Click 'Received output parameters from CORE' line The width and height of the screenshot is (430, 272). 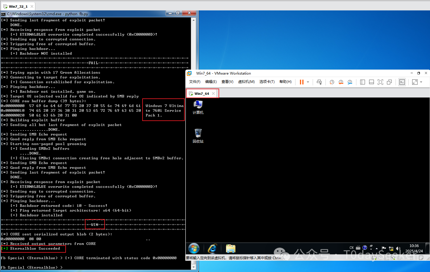point(48,244)
